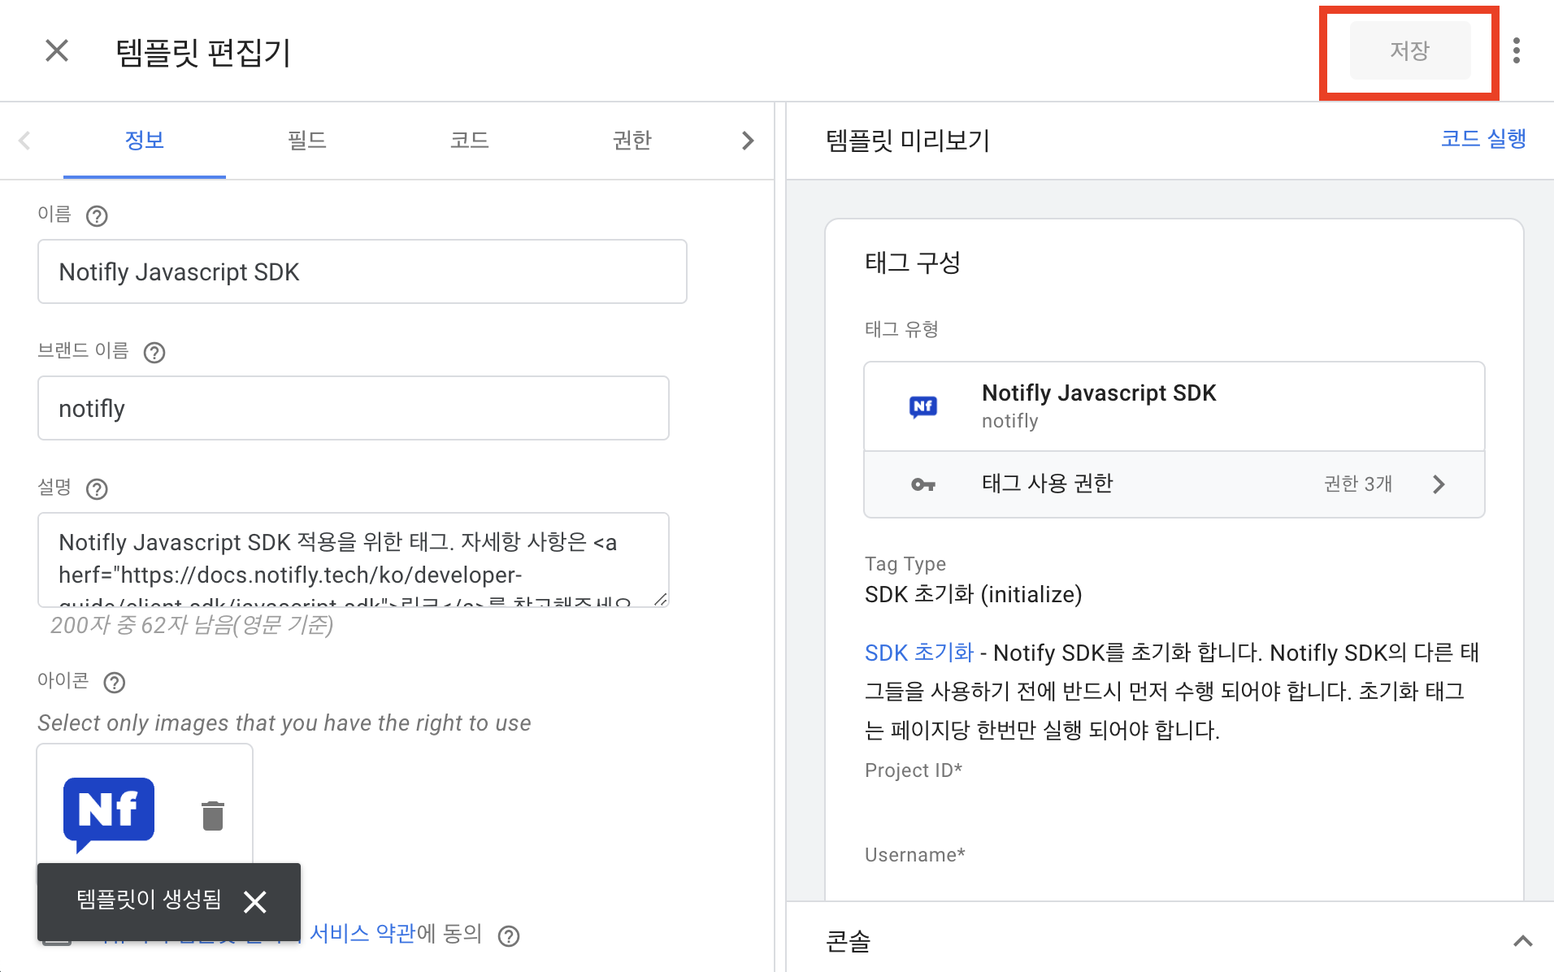Delete the uploaded icon with trash button
Screen dimensions: 1554x972
click(x=213, y=815)
